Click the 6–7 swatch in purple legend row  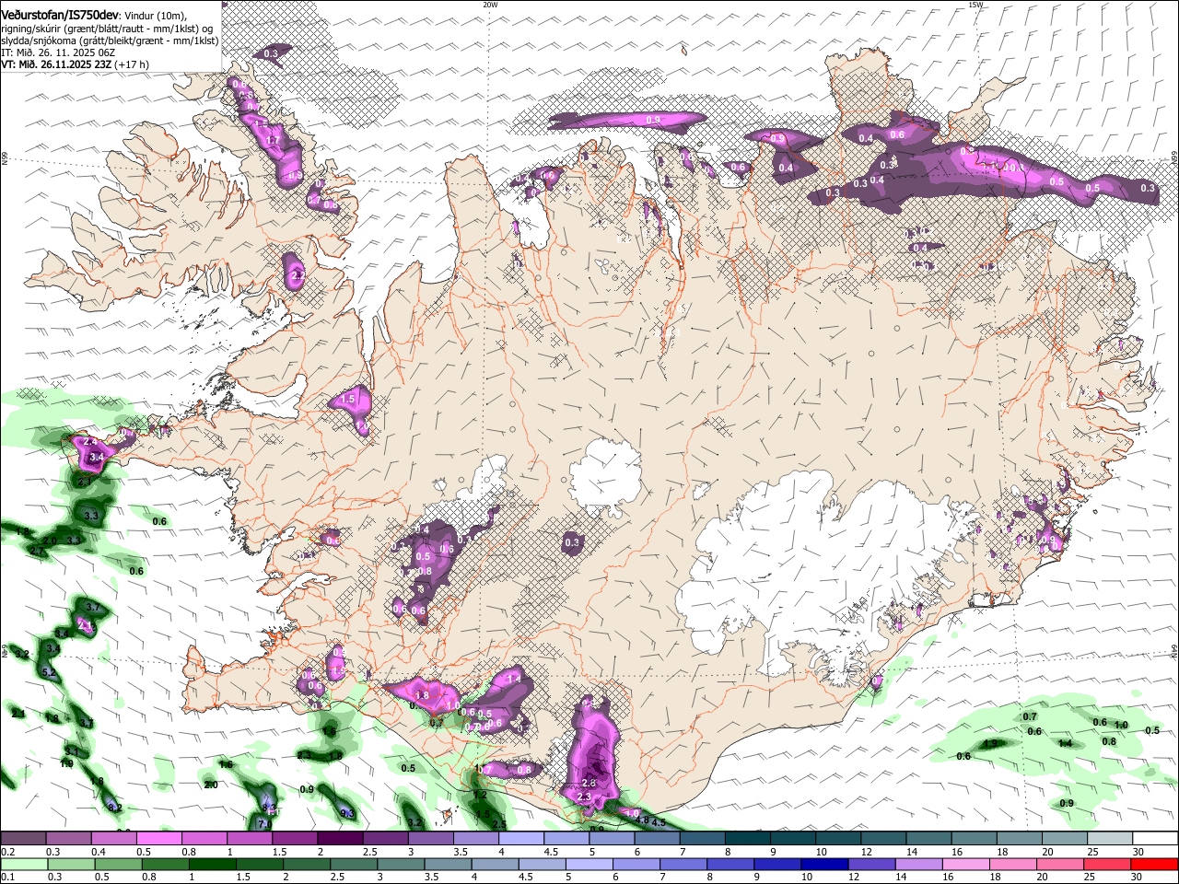coord(657,839)
